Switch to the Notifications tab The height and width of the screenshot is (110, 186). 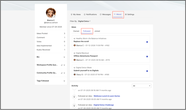[90, 15]
